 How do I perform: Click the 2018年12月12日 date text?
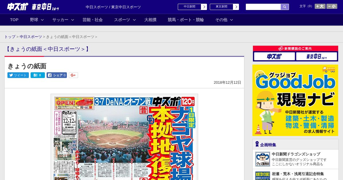[228, 82]
